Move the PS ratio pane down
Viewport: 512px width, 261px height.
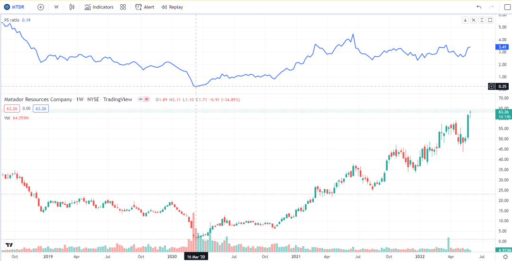click(466, 20)
